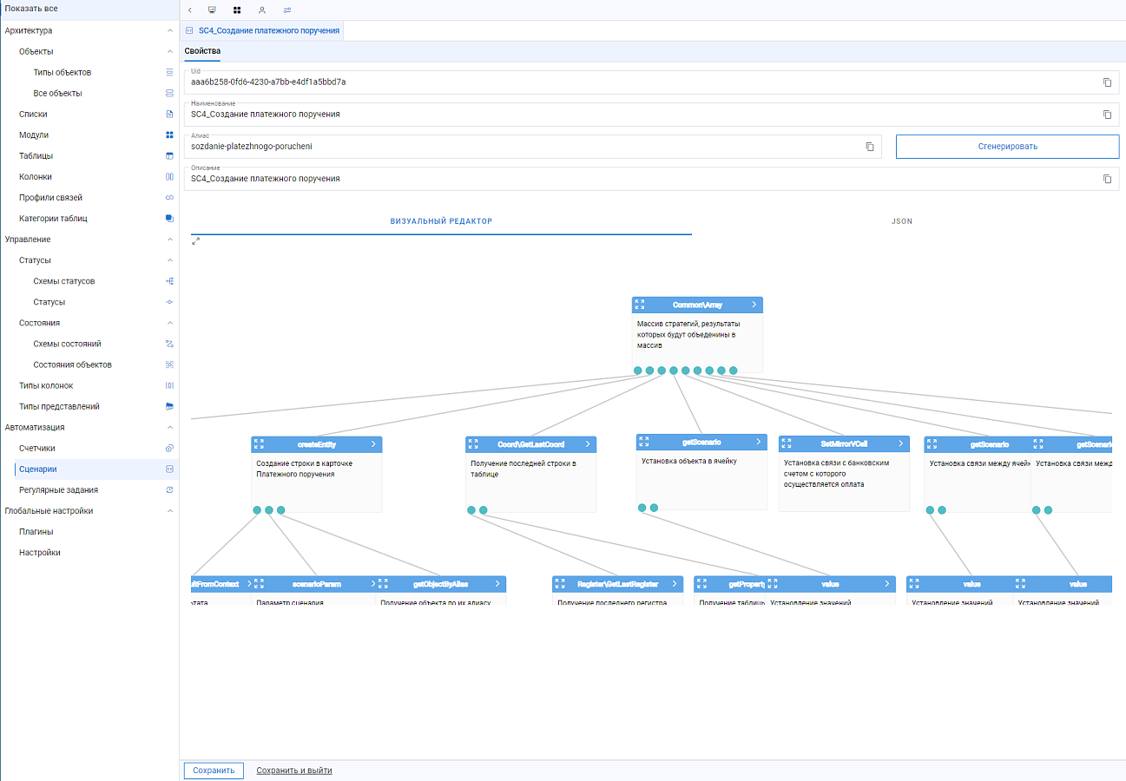Select node text Установка объекта в ячейку
Viewport: 1126px width, 781px height.
[x=689, y=462]
